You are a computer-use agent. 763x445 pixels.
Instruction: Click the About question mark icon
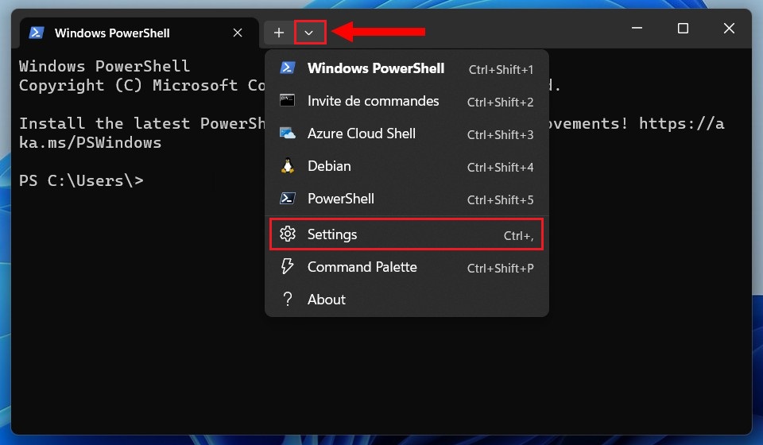288,299
